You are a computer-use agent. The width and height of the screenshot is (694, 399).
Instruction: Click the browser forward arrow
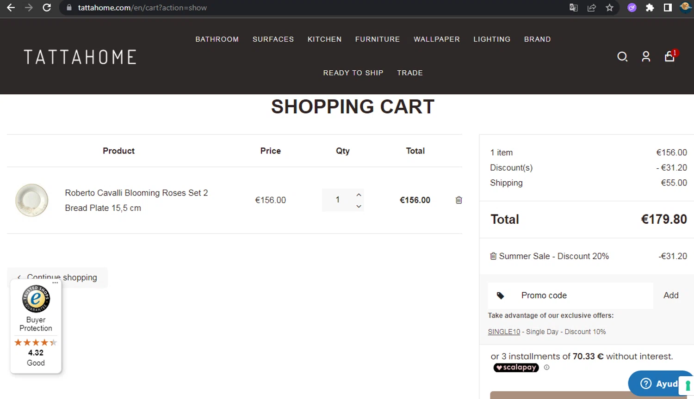point(29,8)
